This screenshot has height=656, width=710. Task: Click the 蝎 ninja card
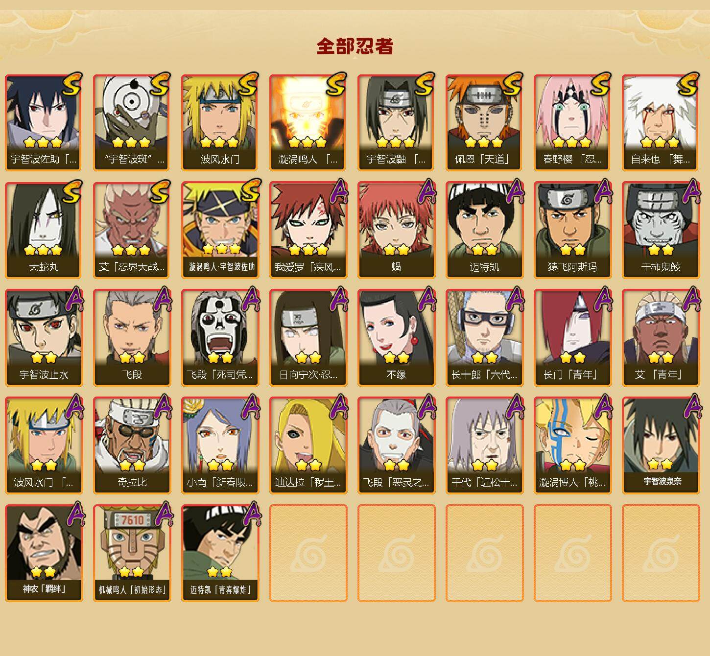pyautogui.click(x=396, y=230)
